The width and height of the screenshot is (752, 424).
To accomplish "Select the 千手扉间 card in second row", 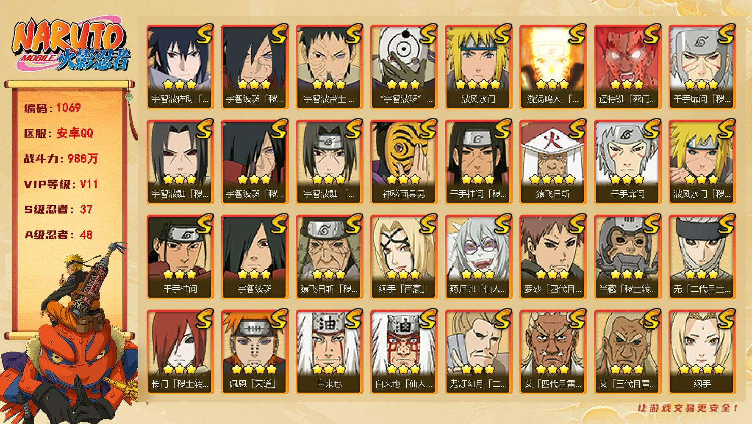I will 627,162.
